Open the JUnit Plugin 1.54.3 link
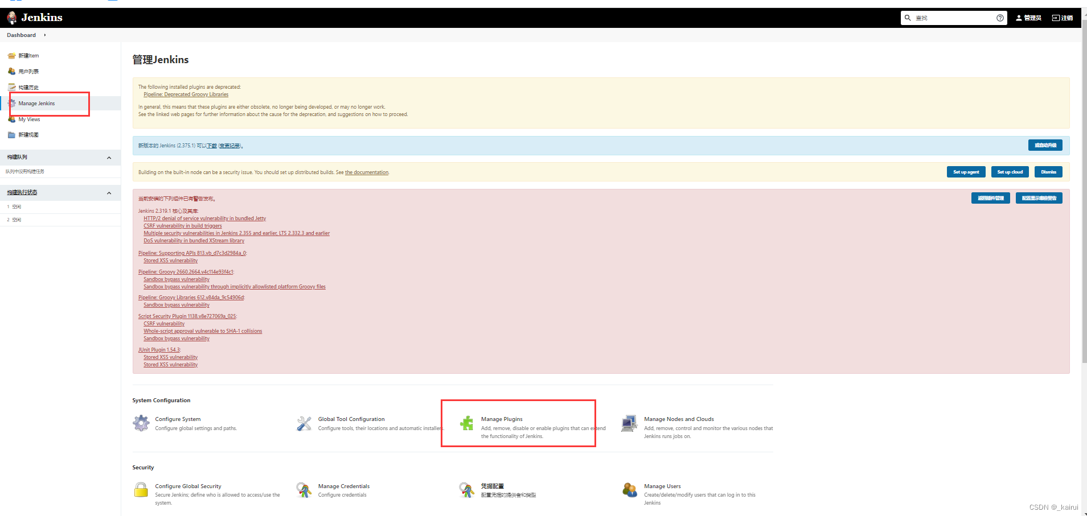1087x516 pixels. point(159,350)
